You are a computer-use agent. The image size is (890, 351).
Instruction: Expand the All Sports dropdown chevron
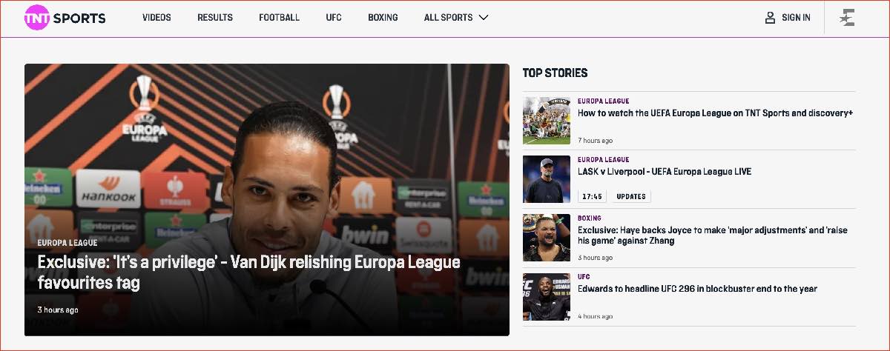point(484,17)
